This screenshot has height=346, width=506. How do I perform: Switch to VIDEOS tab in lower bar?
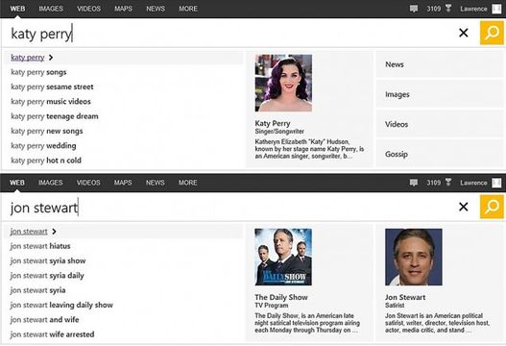click(x=88, y=183)
